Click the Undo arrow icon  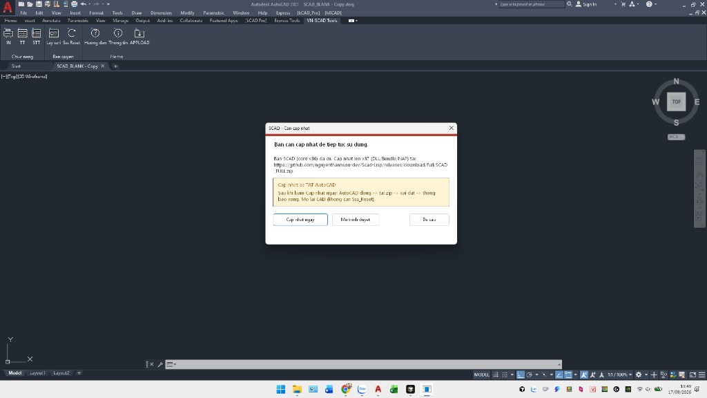[83, 4]
